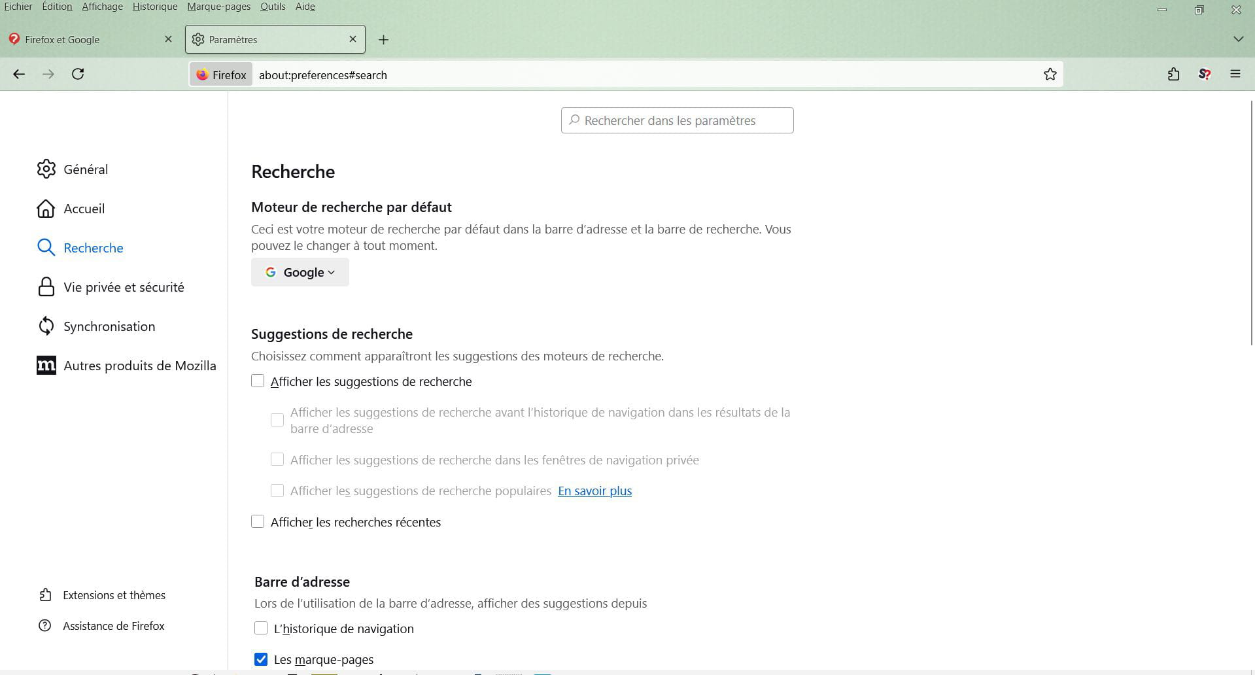1255x675 pixels.
Task: Bookmark this page with the star icon
Action: [1050, 75]
